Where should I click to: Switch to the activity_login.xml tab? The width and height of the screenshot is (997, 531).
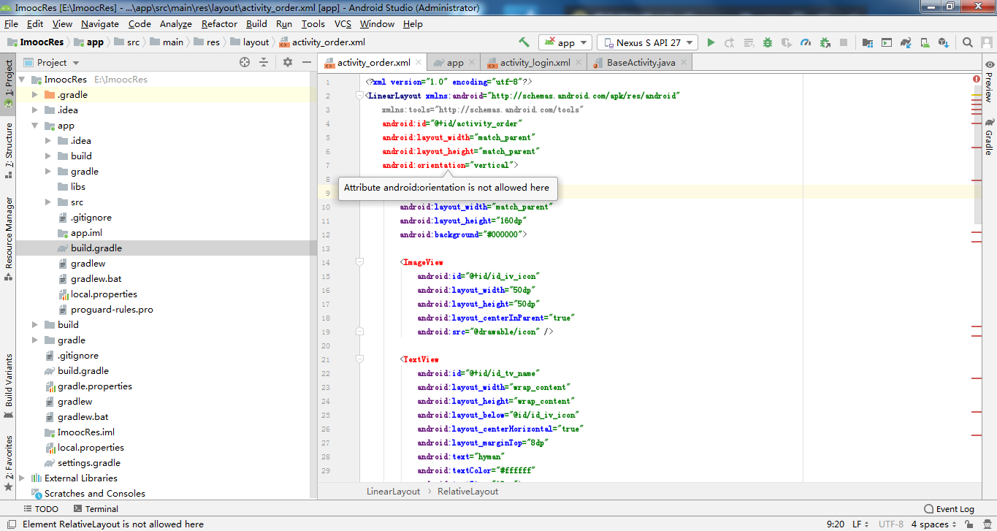click(535, 63)
